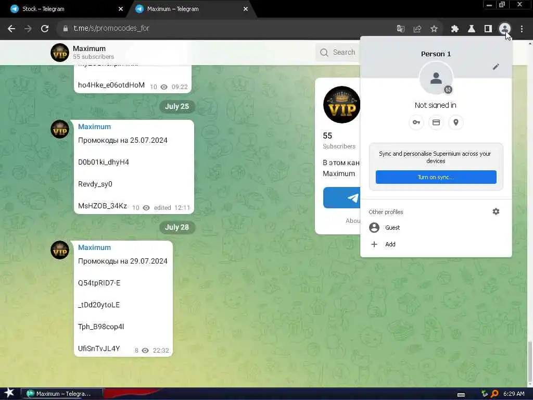Viewport: 533px width, 400px height.
Task: Bookmark the page with the star icon
Action: coord(434,29)
